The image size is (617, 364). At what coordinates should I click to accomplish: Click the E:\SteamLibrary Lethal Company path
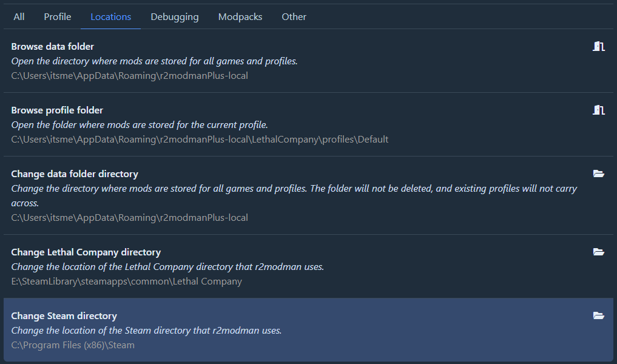point(126,281)
